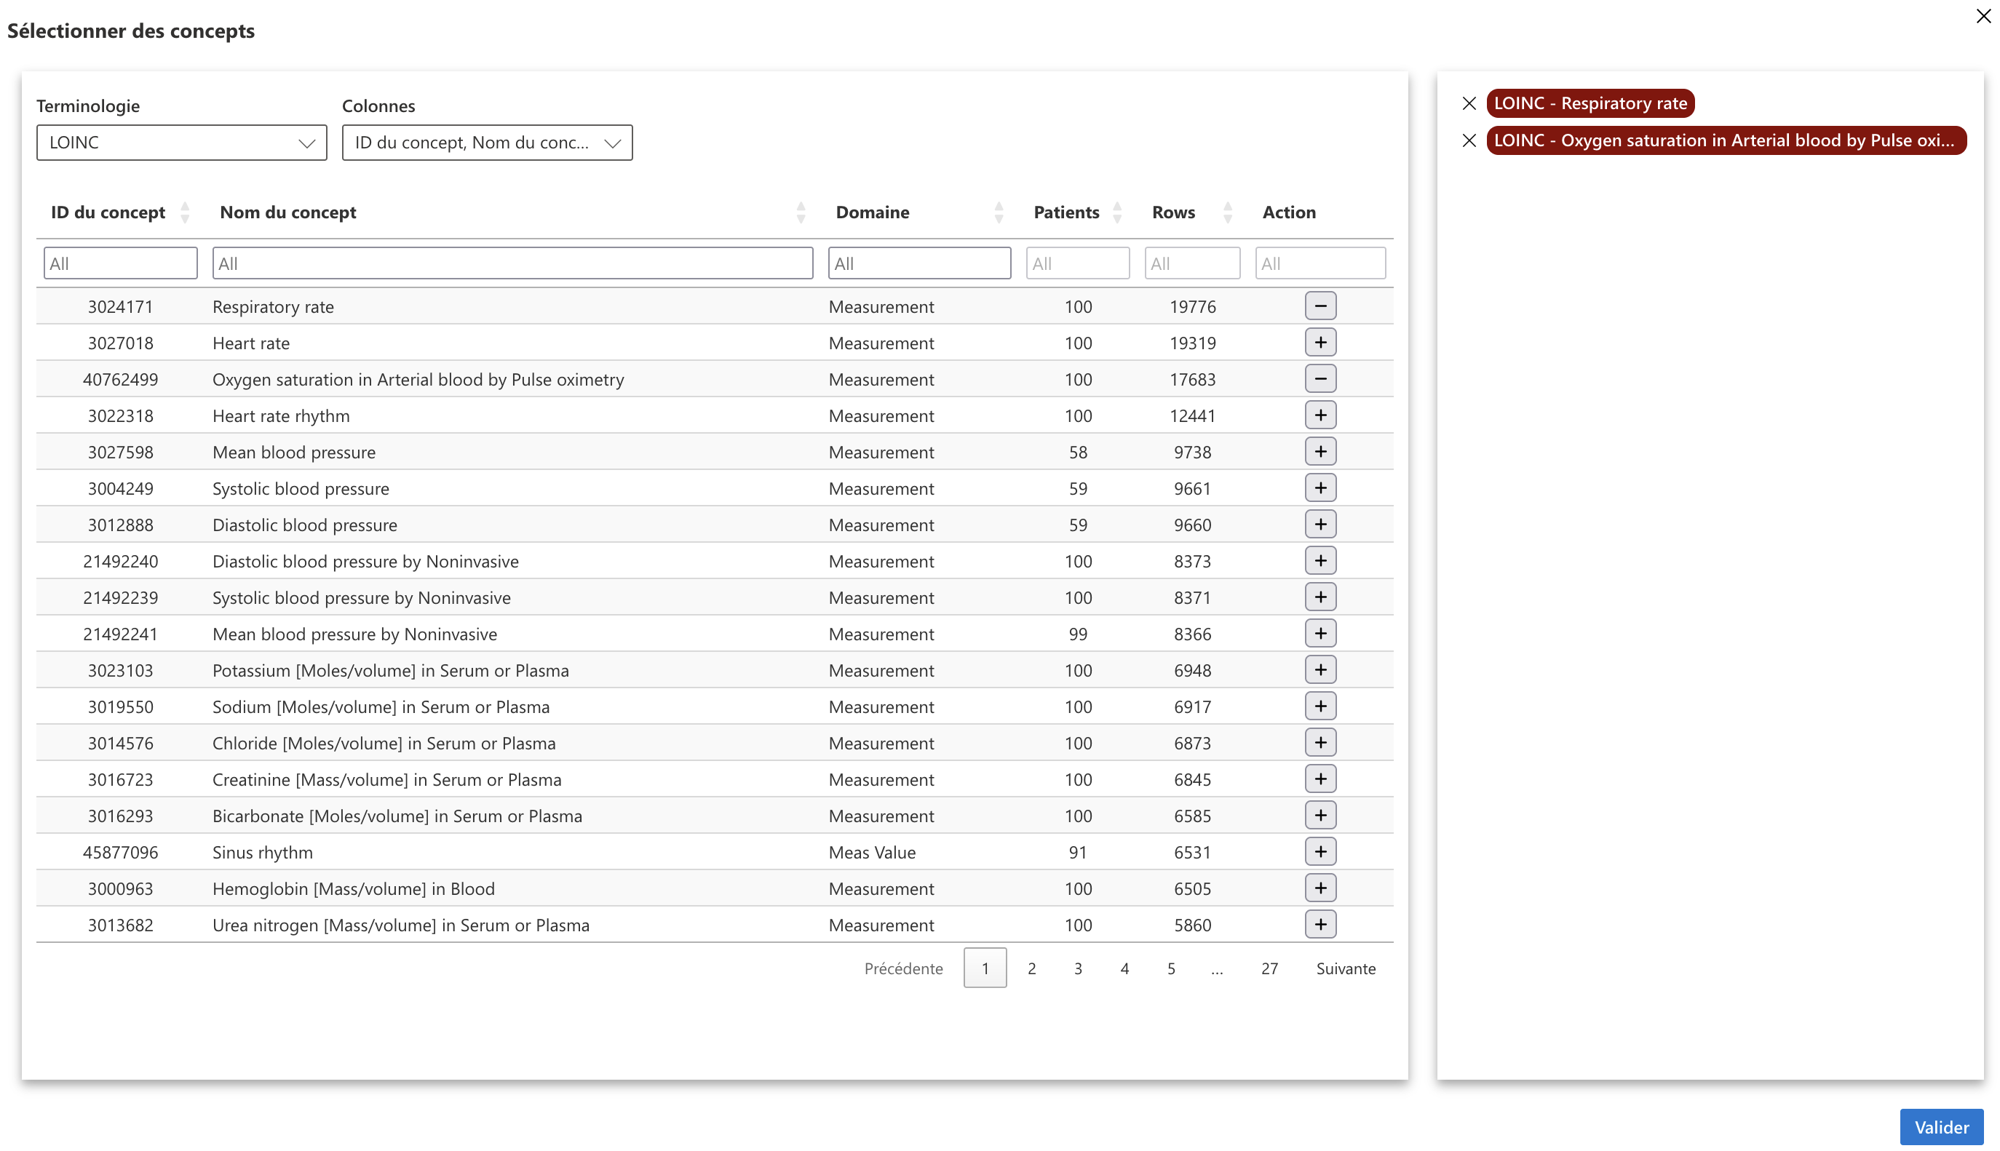The width and height of the screenshot is (2000, 1151).
Task: Select current page 1 button
Action: coord(985,968)
